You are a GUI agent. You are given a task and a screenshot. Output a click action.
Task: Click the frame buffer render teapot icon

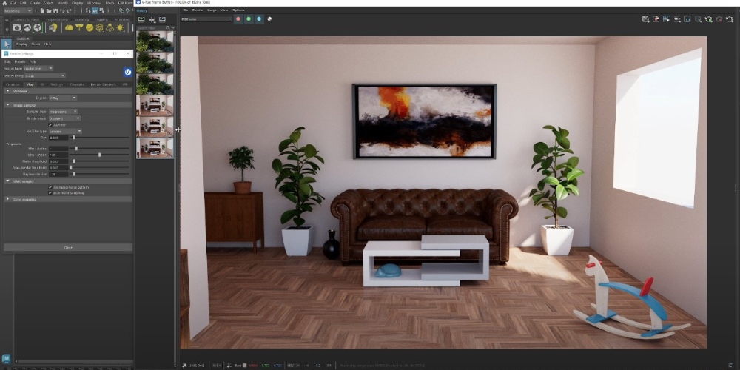pyautogui.click(x=729, y=19)
